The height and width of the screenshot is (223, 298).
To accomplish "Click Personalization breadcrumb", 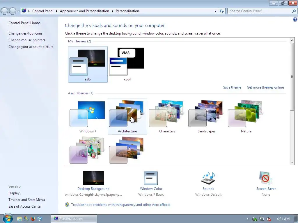I will coord(127,11).
